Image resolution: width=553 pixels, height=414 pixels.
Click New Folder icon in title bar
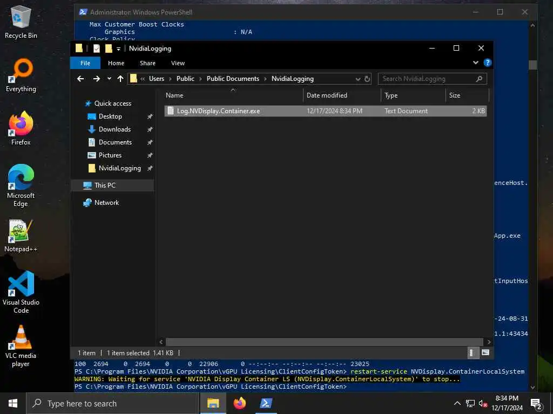109,49
